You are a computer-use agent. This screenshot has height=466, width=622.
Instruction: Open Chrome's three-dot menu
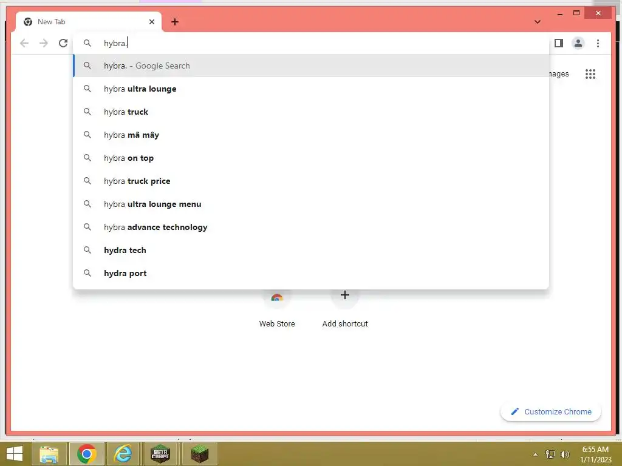click(598, 43)
